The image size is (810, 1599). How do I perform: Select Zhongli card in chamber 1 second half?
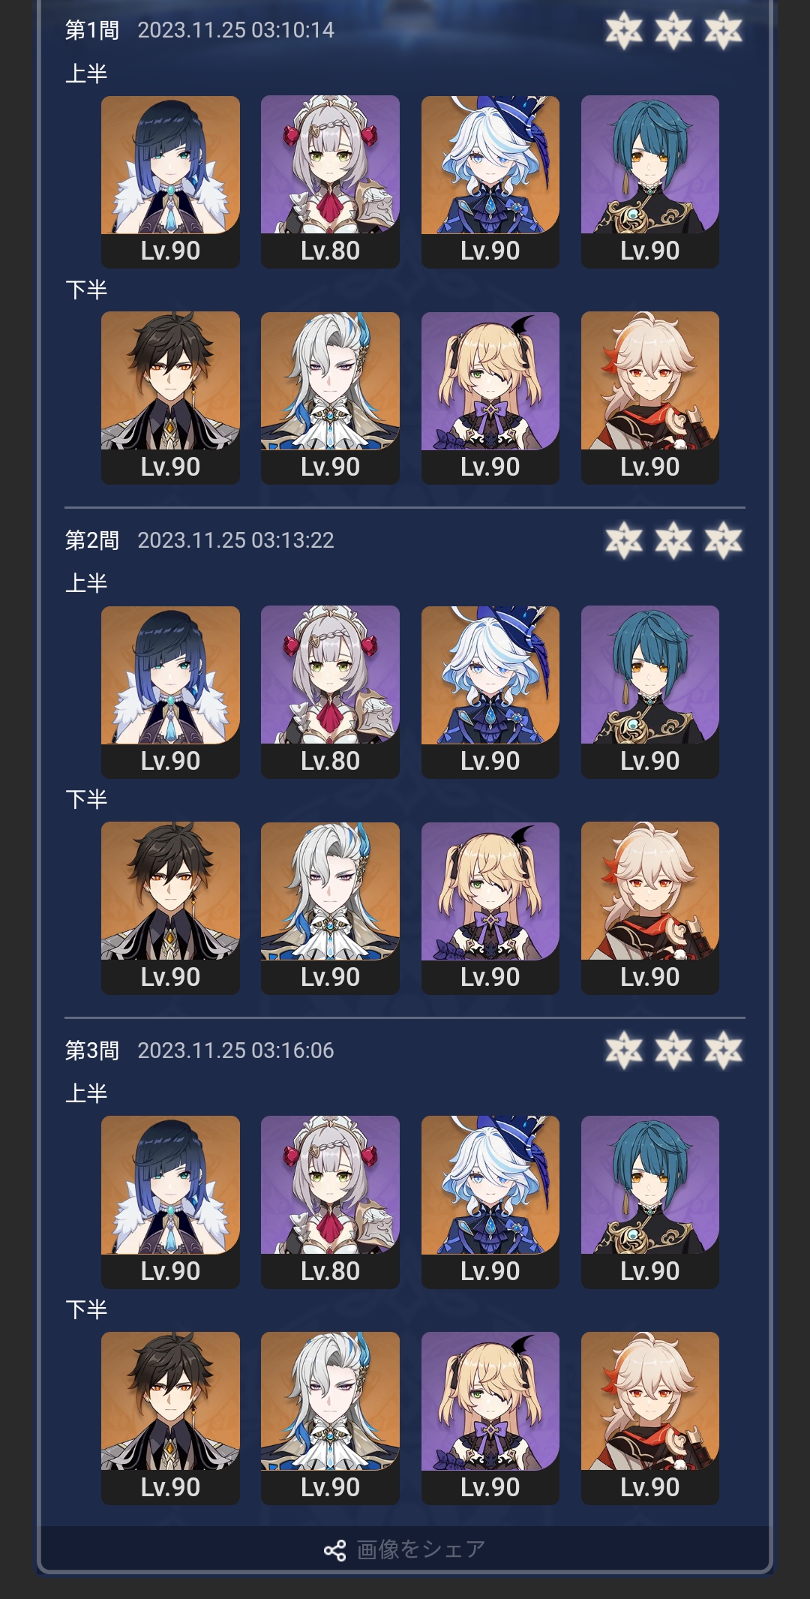tap(170, 398)
